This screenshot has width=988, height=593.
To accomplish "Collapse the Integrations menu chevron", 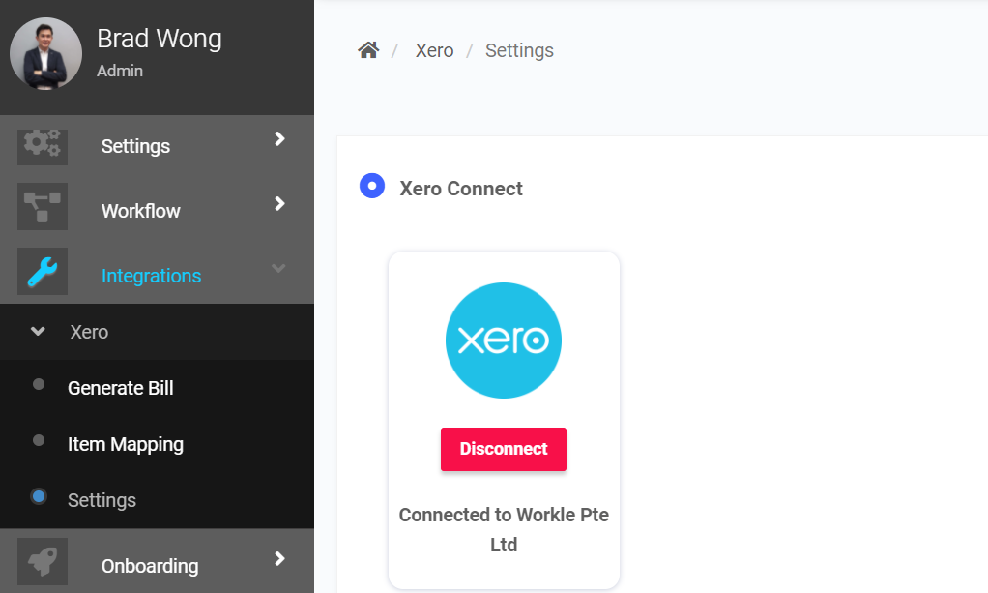I will pos(279,269).
